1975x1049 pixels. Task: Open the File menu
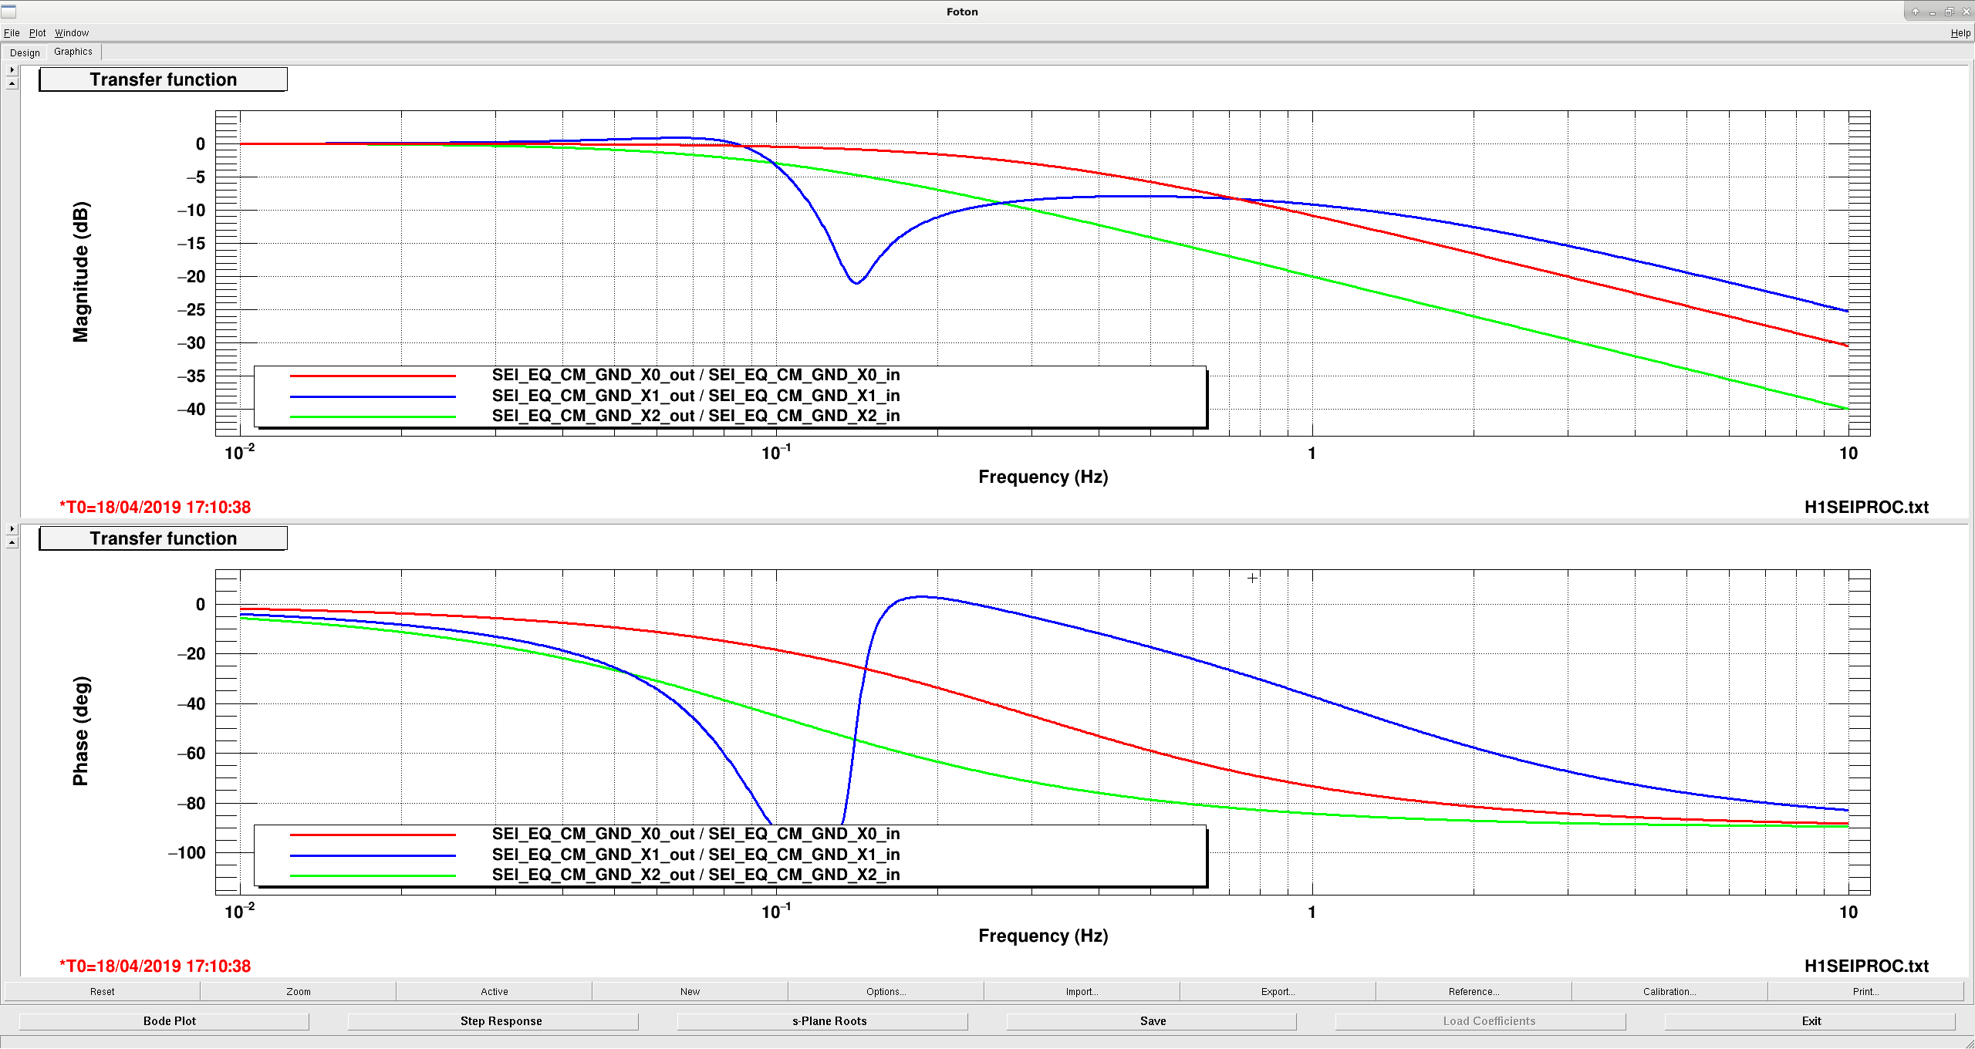coord(12,33)
